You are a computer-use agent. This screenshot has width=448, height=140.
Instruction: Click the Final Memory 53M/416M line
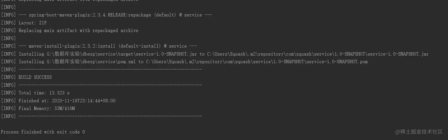47,109
